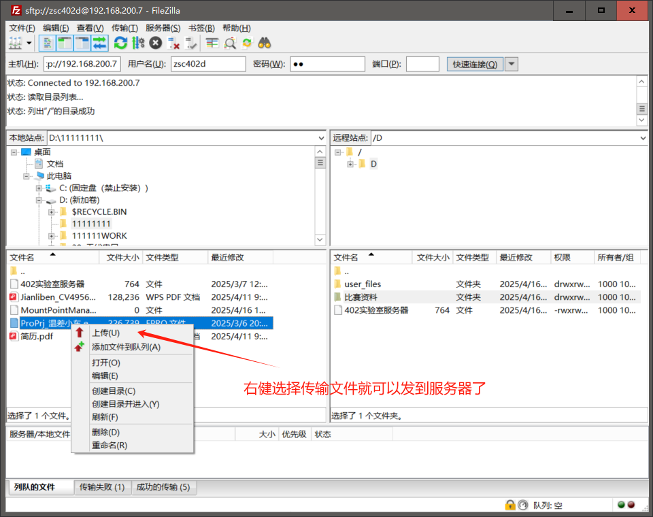Image resolution: width=653 pixels, height=517 pixels.
Task: Select local file Jianliben_CV4956...
Action: pyautogui.click(x=58, y=297)
